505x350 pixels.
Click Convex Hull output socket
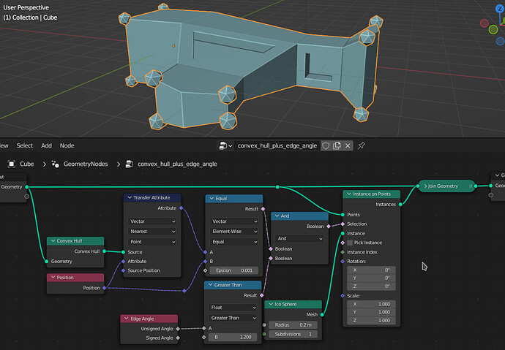(x=105, y=251)
